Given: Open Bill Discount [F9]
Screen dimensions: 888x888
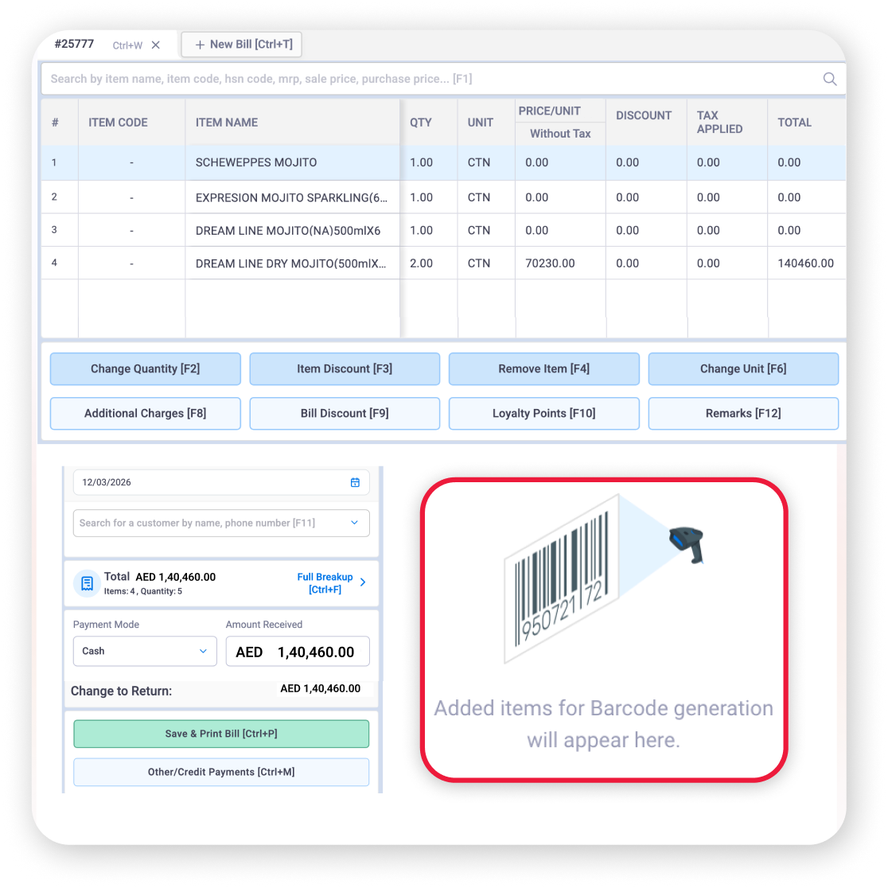Looking at the screenshot, I should point(345,414).
